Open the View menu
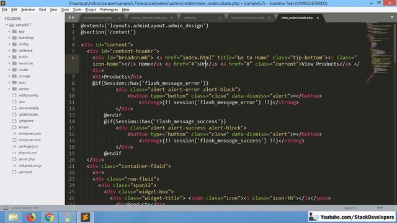397x223 pixels. (x=53, y=10)
